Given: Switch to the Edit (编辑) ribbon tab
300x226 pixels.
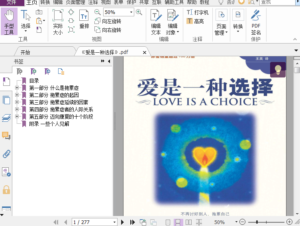Looking at the screenshot, I should [58, 2].
